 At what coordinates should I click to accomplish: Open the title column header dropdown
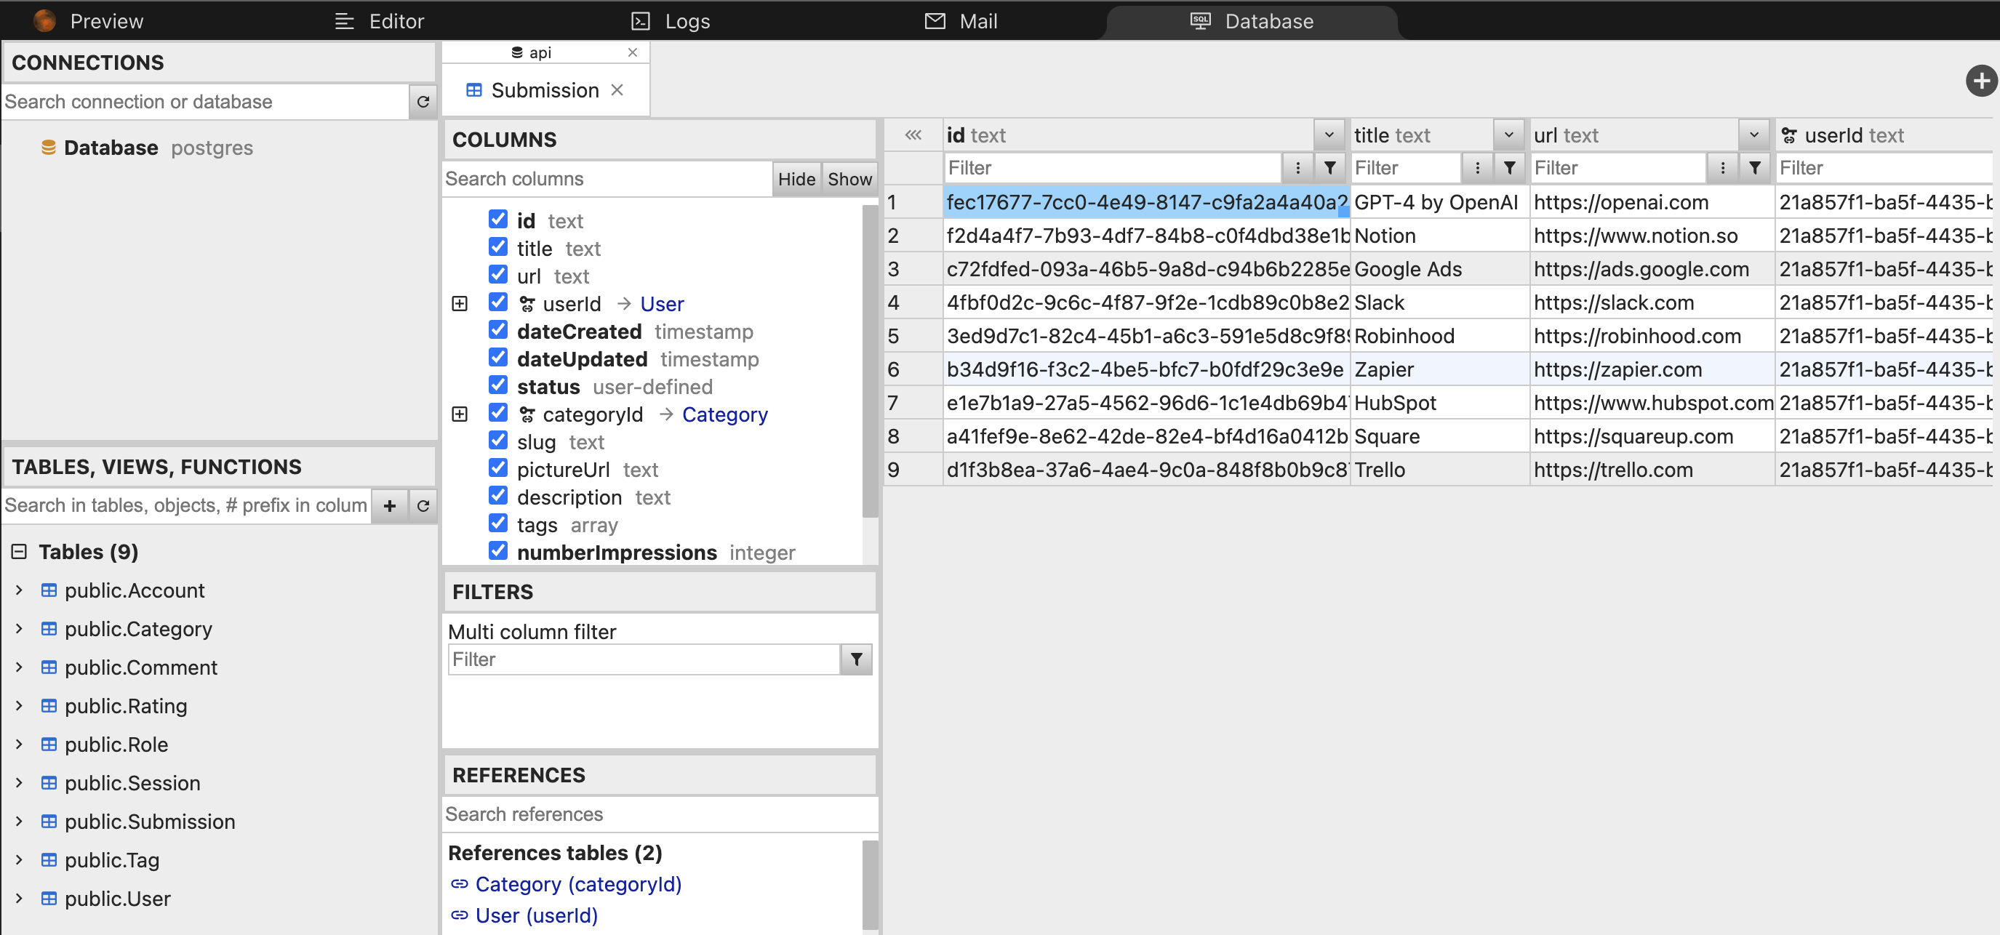[1508, 135]
